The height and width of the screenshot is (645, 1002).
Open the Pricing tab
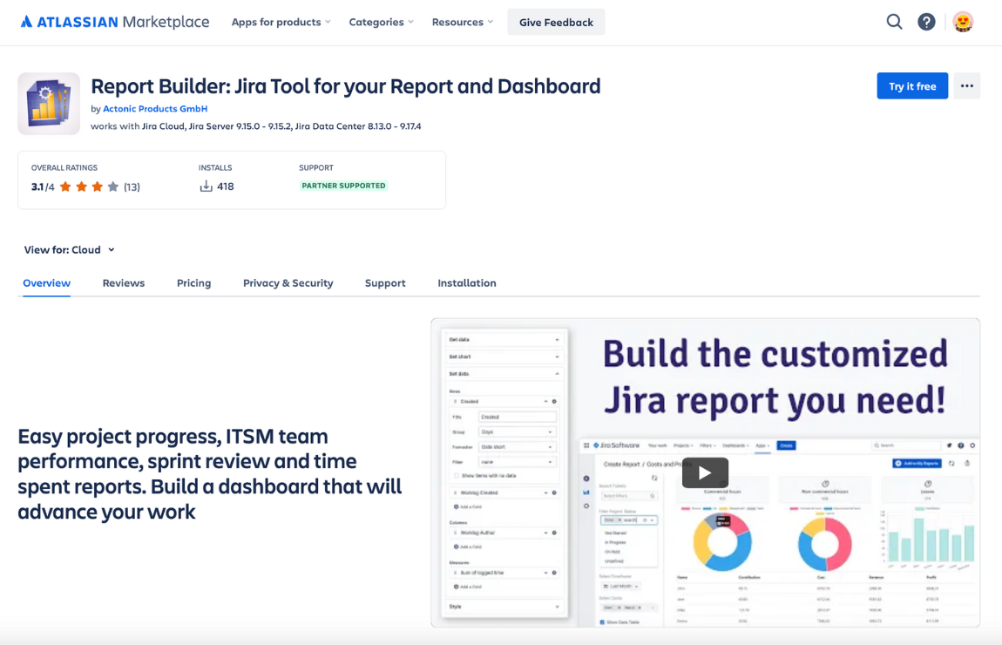point(193,282)
